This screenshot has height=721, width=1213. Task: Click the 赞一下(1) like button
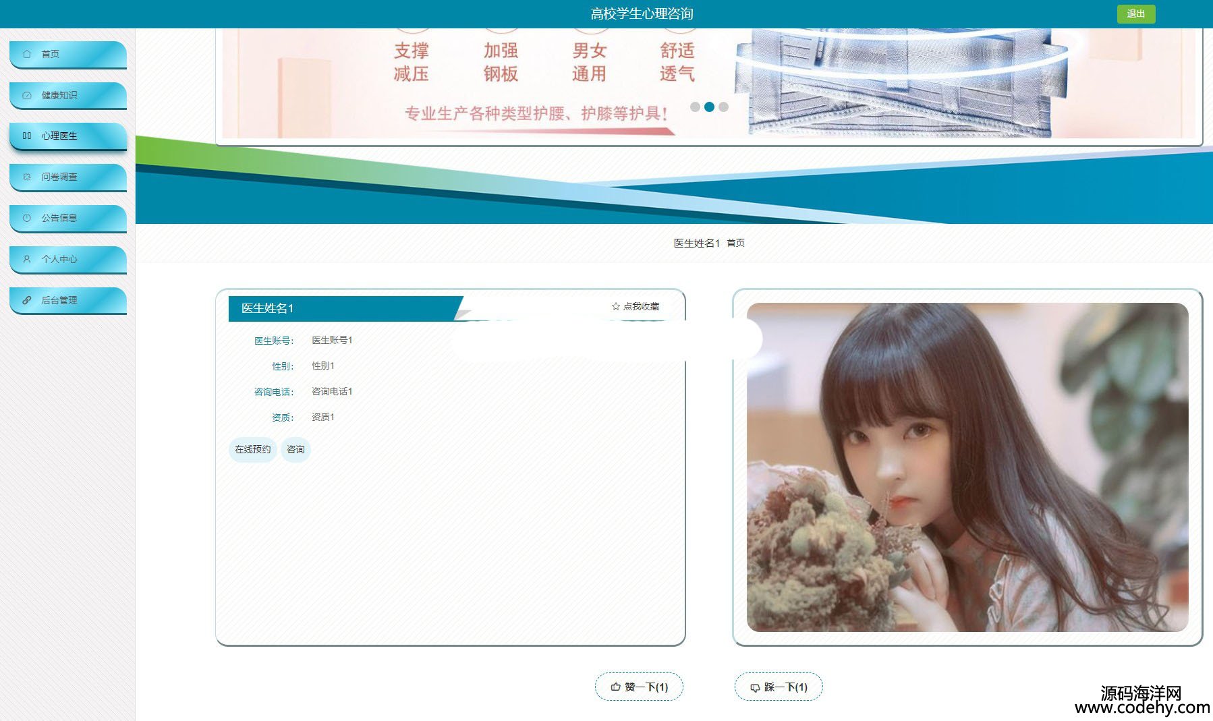point(639,687)
